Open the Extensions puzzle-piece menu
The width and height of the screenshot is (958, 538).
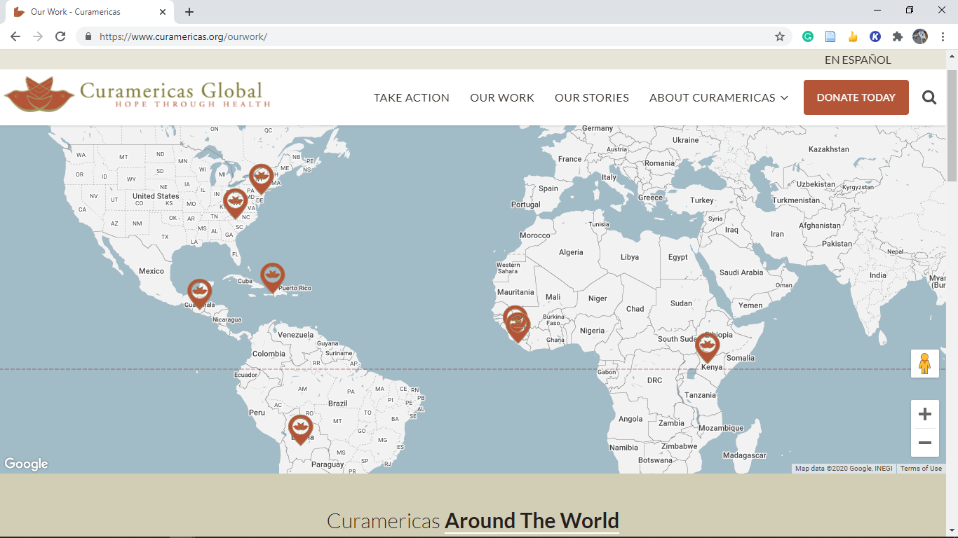[x=898, y=36]
